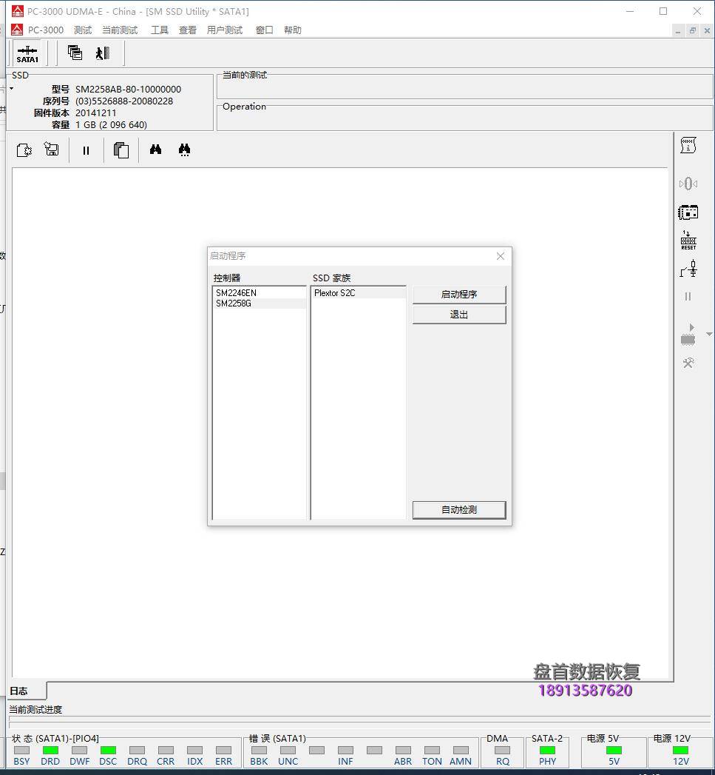
Task: Open the 帮助 menu
Action: 293,30
